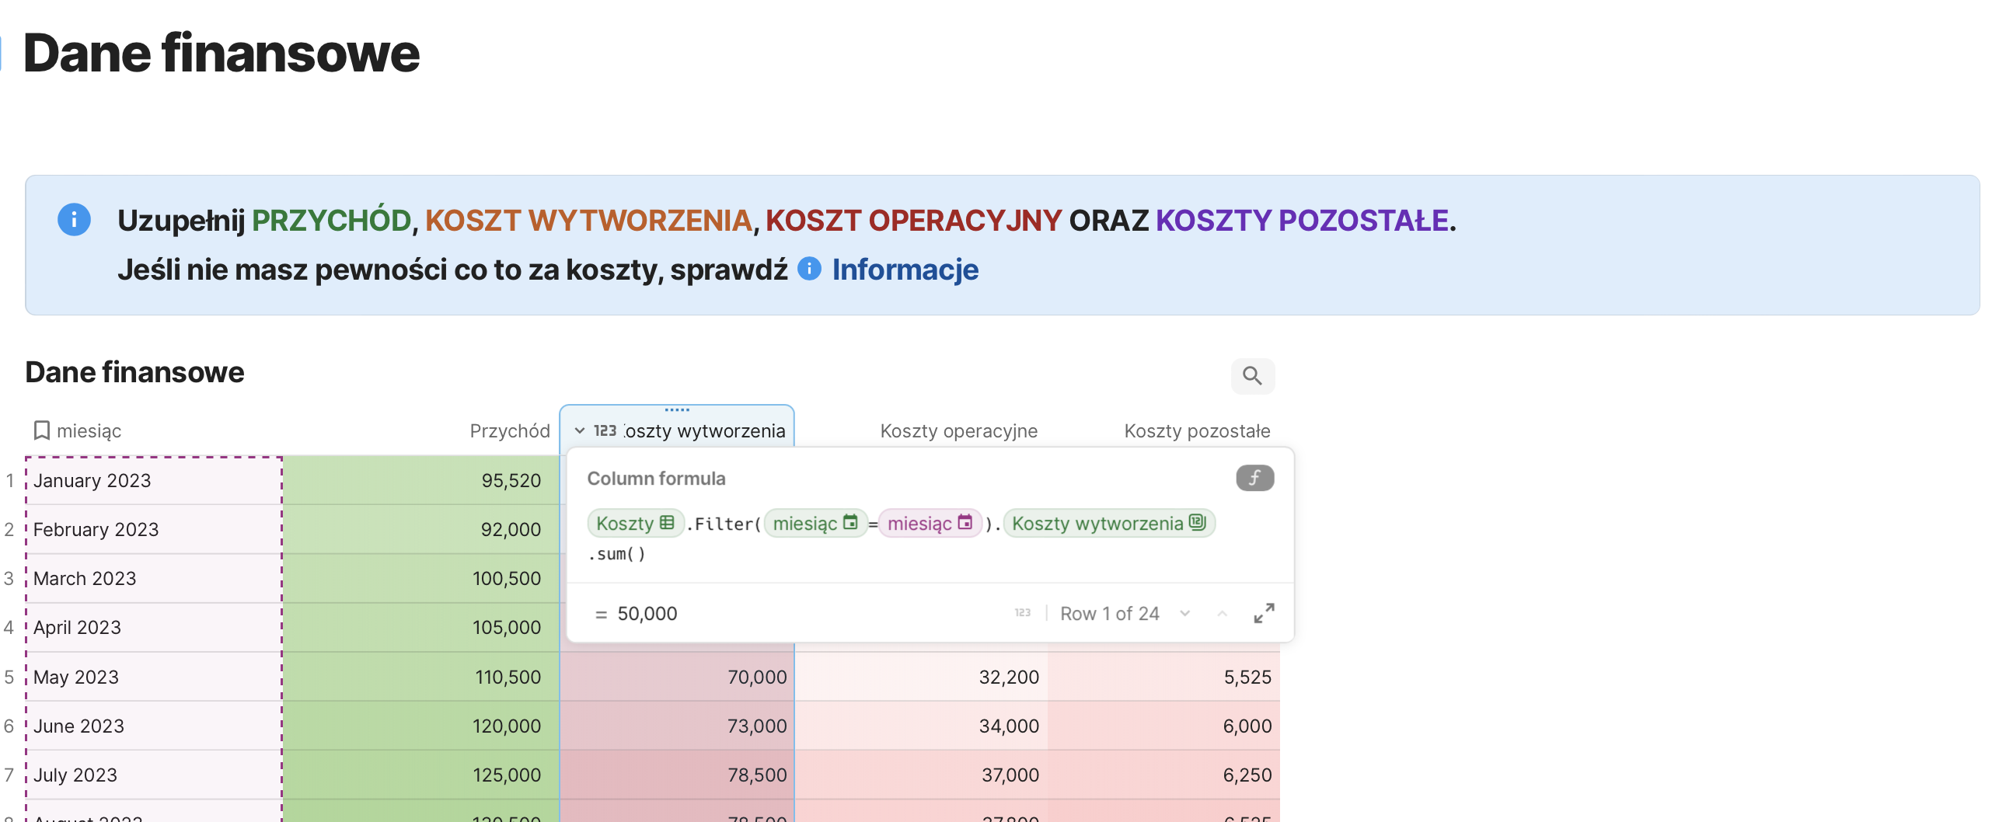Select the Koszty operacyjne column header
This screenshot has height=822, width=1999.
958,430
